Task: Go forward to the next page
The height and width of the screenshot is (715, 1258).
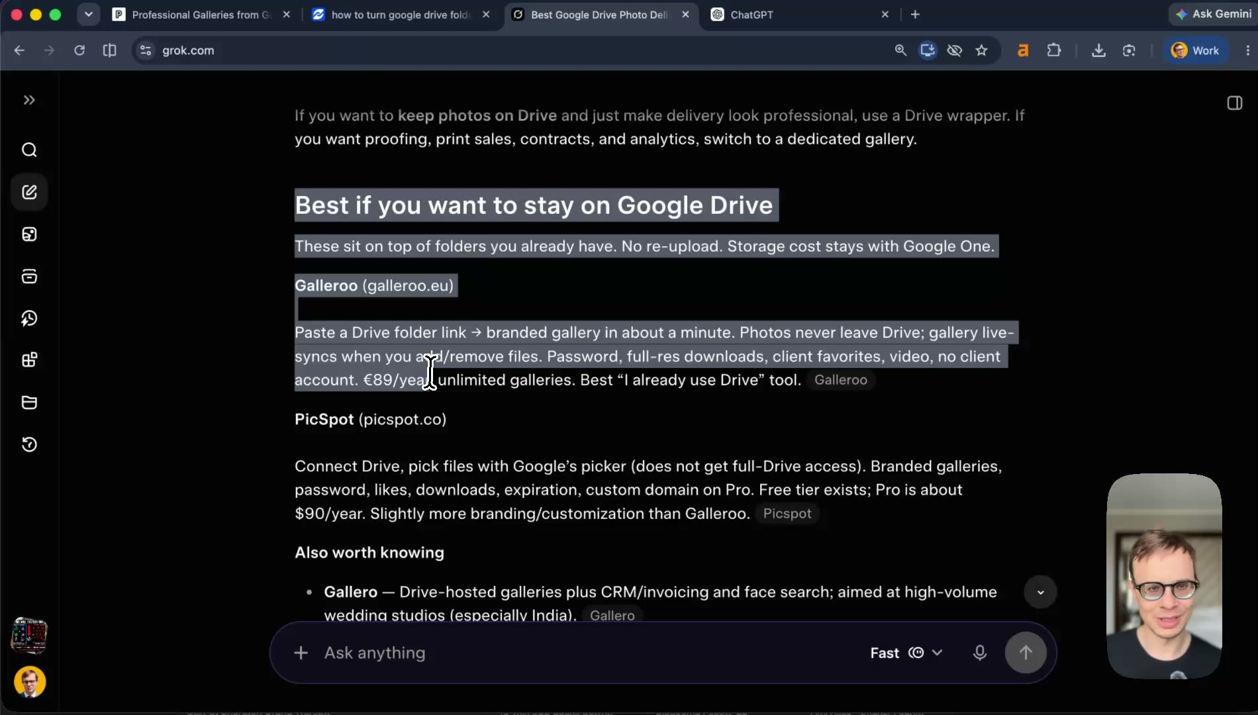Action: click(x=49, y=50)
